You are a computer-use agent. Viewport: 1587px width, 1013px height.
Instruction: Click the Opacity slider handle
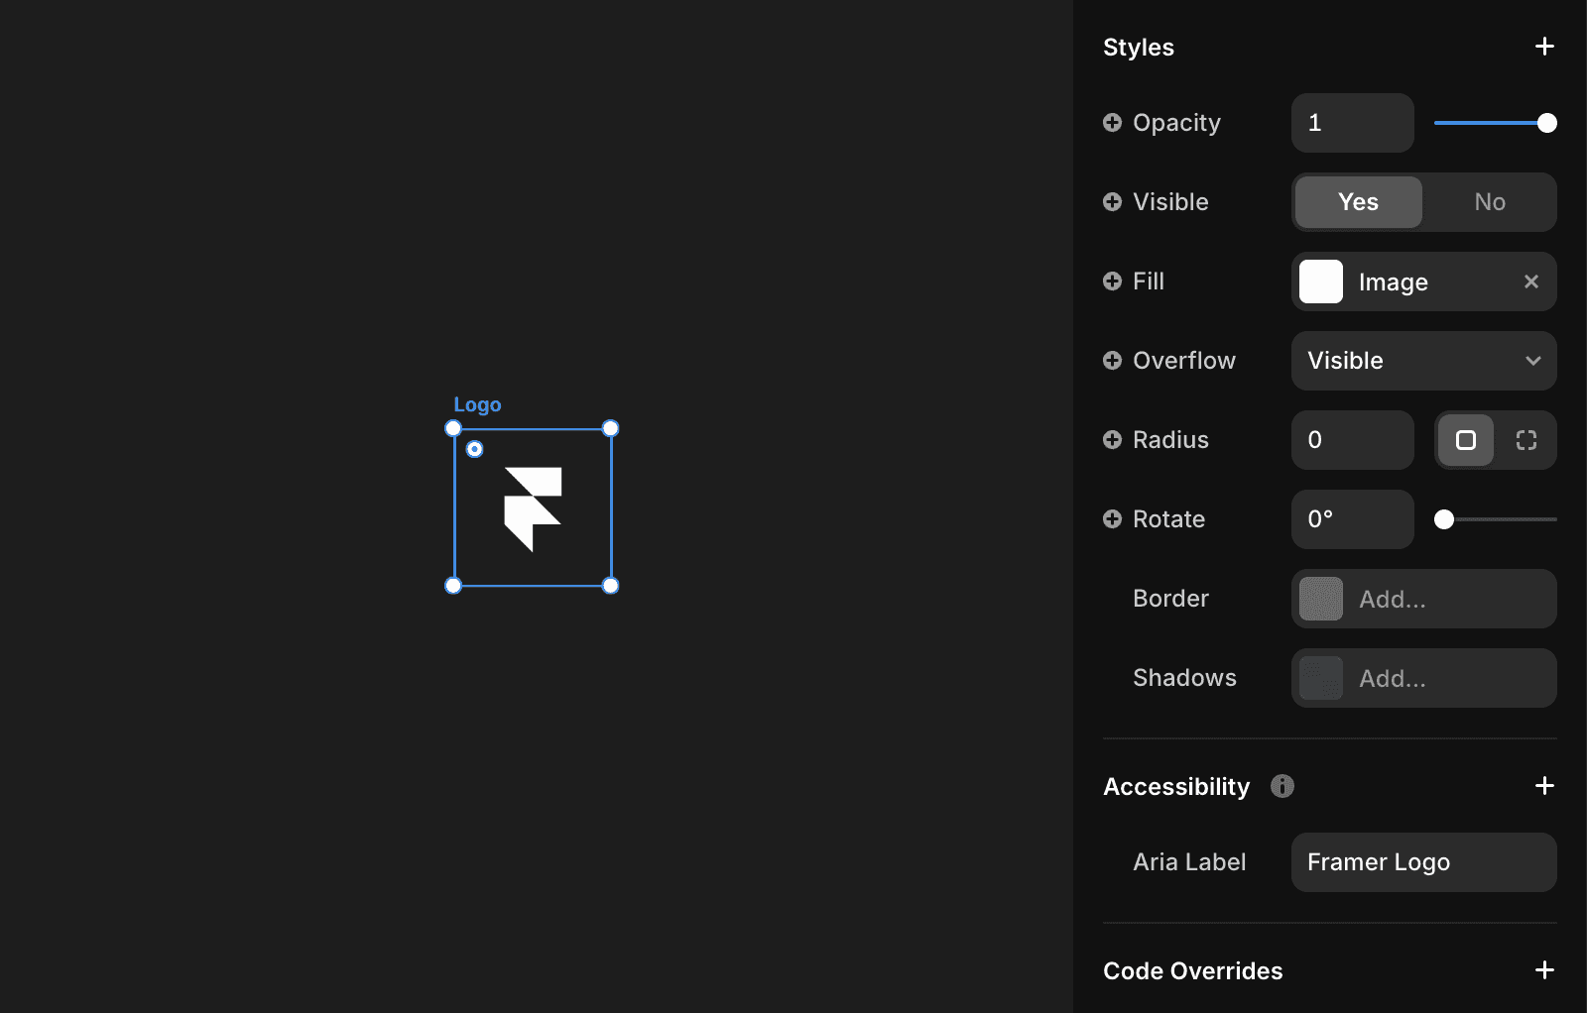point(1547,123)
